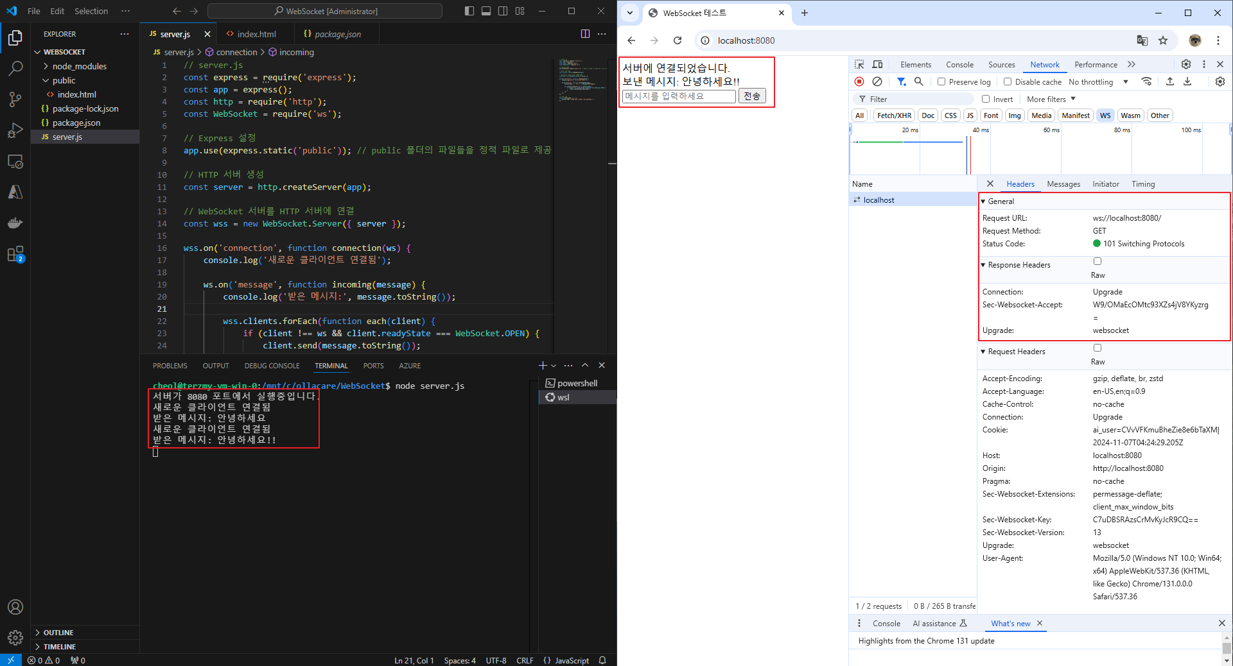Toggle the Manifest request type filter
Image resolution: width=1233 pixels, height=666 pixels.
tap(1076, 115)
